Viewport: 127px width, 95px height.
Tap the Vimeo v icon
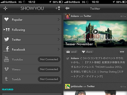pos(6,69)
